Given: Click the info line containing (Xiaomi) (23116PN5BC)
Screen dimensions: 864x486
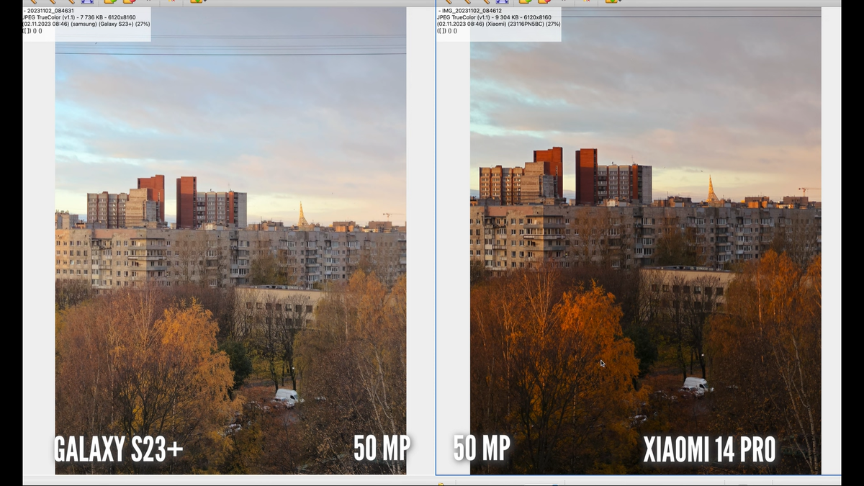Looking at the screenshot, I should tap(498, 24).
